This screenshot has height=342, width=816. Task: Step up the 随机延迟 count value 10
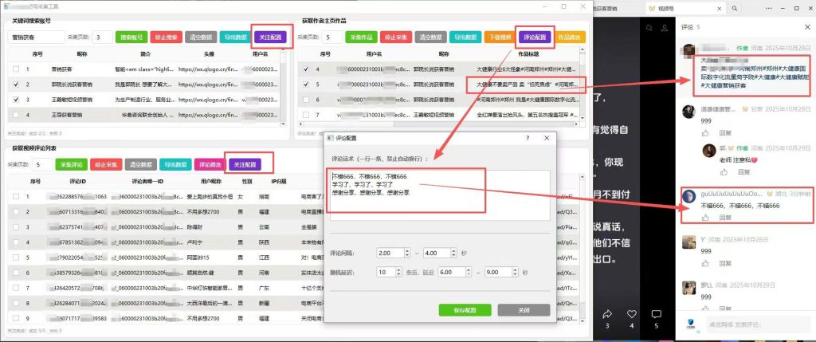click(x=398, y=269)
